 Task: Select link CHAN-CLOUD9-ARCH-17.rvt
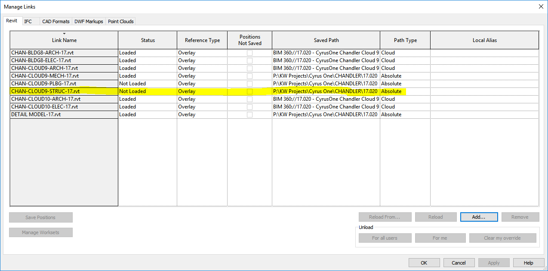(64, 68)
